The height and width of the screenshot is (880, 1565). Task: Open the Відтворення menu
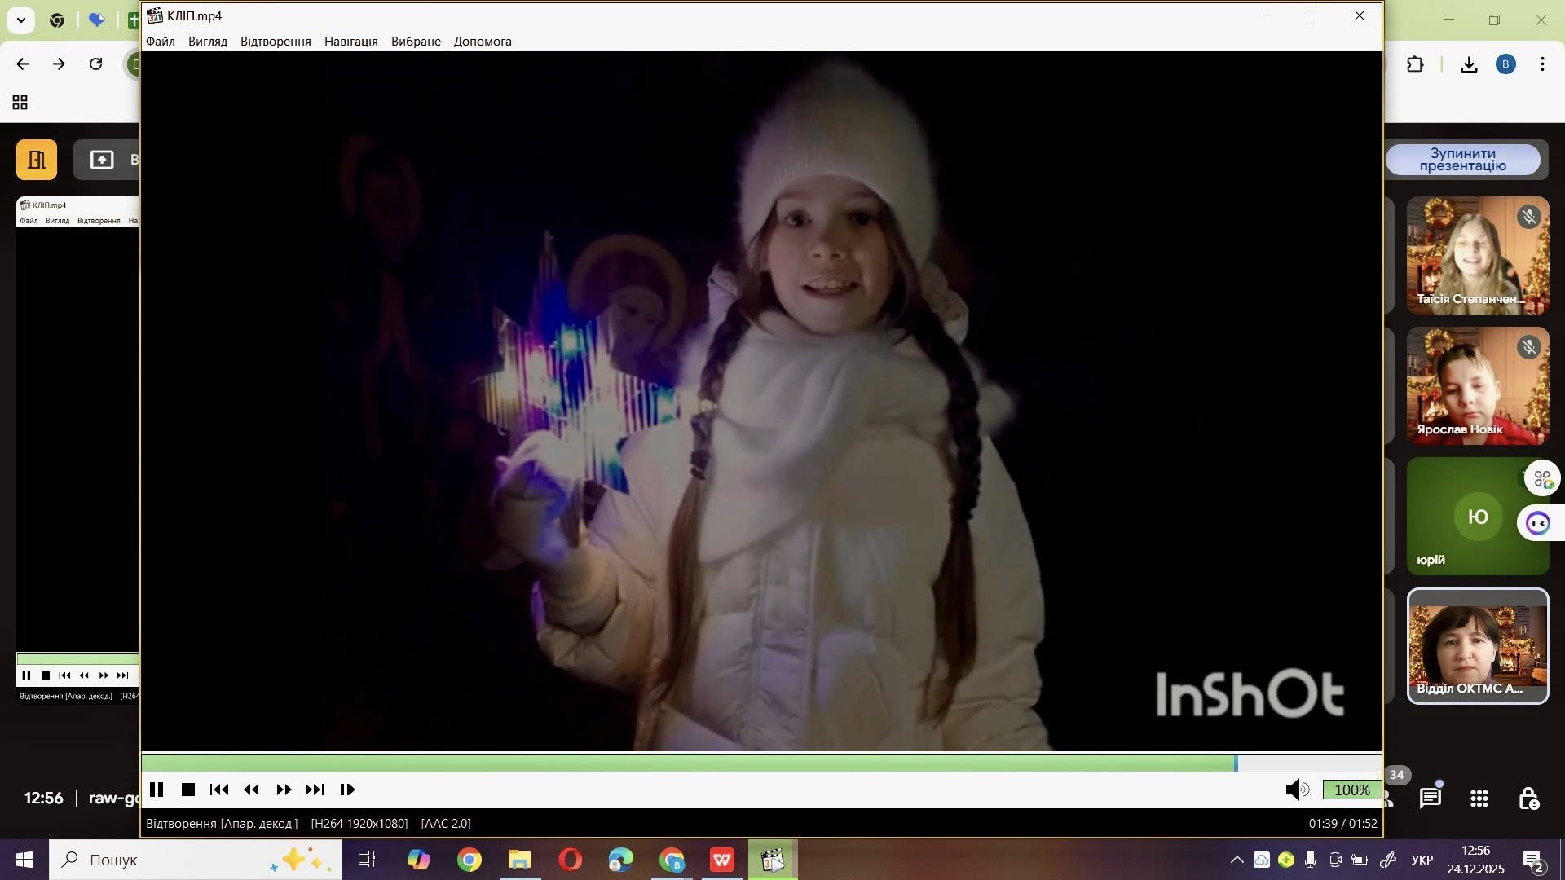276,42
